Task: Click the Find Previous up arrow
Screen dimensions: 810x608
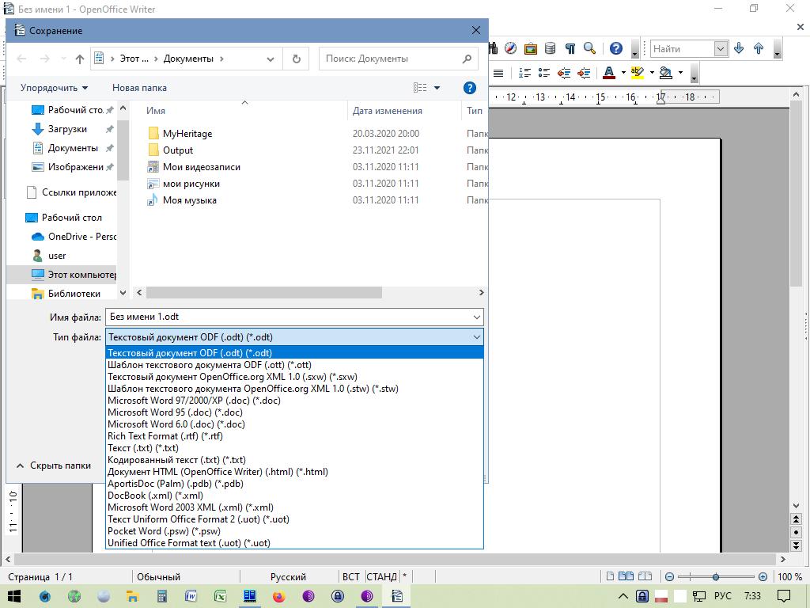Action: tap(759, 48)
